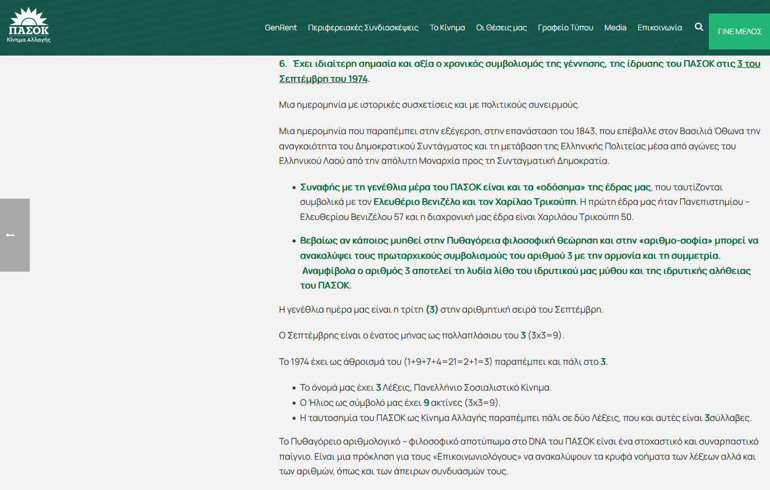
Task: Click the heading numbered 6
Action: [520, 71]
